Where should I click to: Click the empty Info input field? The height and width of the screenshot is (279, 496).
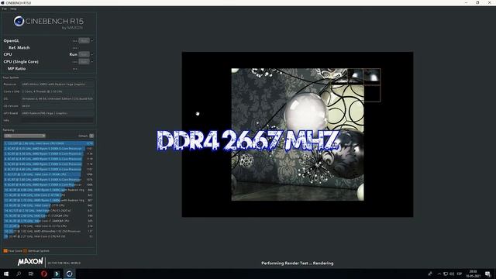57,121
